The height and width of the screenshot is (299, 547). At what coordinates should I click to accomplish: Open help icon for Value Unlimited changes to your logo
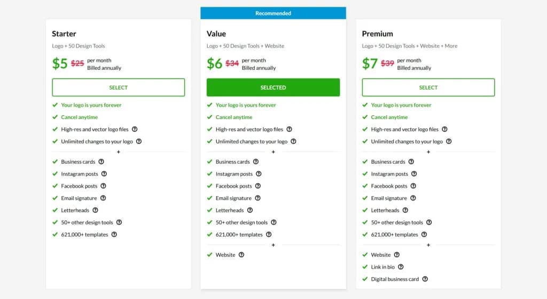(293, 141)
